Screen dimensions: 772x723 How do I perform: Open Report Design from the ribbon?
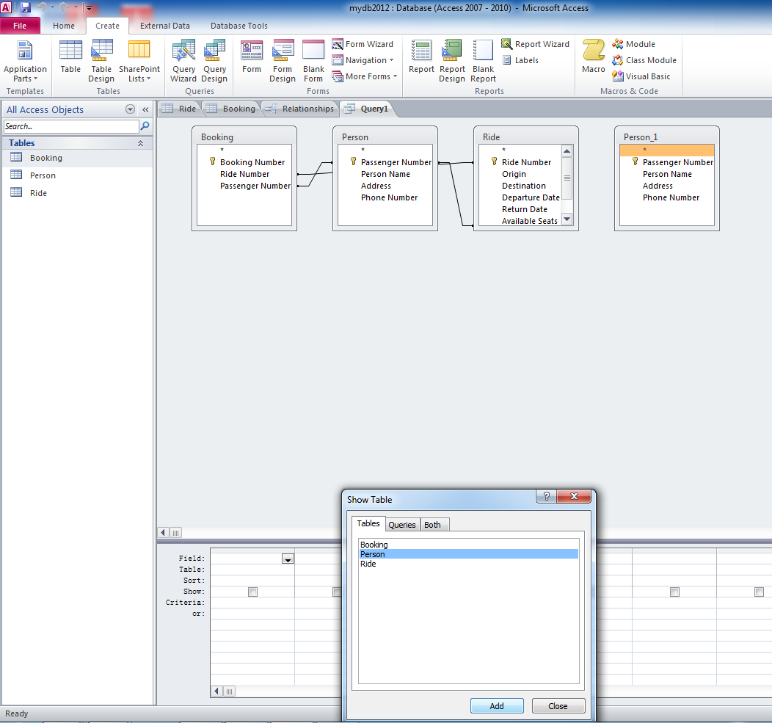pyautogui.click(x=452, y=60)
